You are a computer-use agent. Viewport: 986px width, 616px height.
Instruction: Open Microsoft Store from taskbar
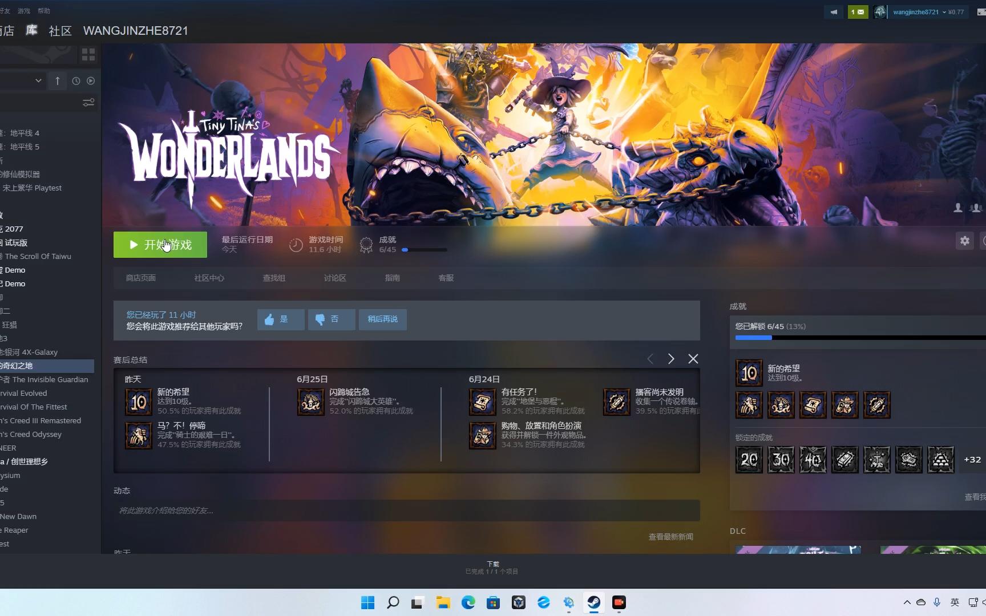click(x=494, y=602)
